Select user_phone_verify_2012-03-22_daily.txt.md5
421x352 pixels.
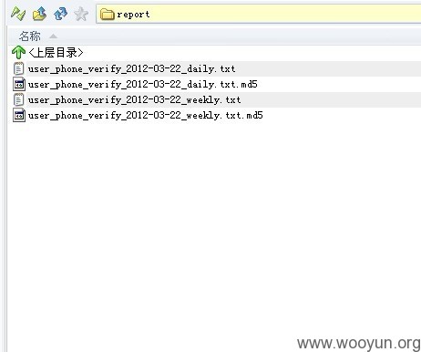pyautogui.click(x=143, y=84)
